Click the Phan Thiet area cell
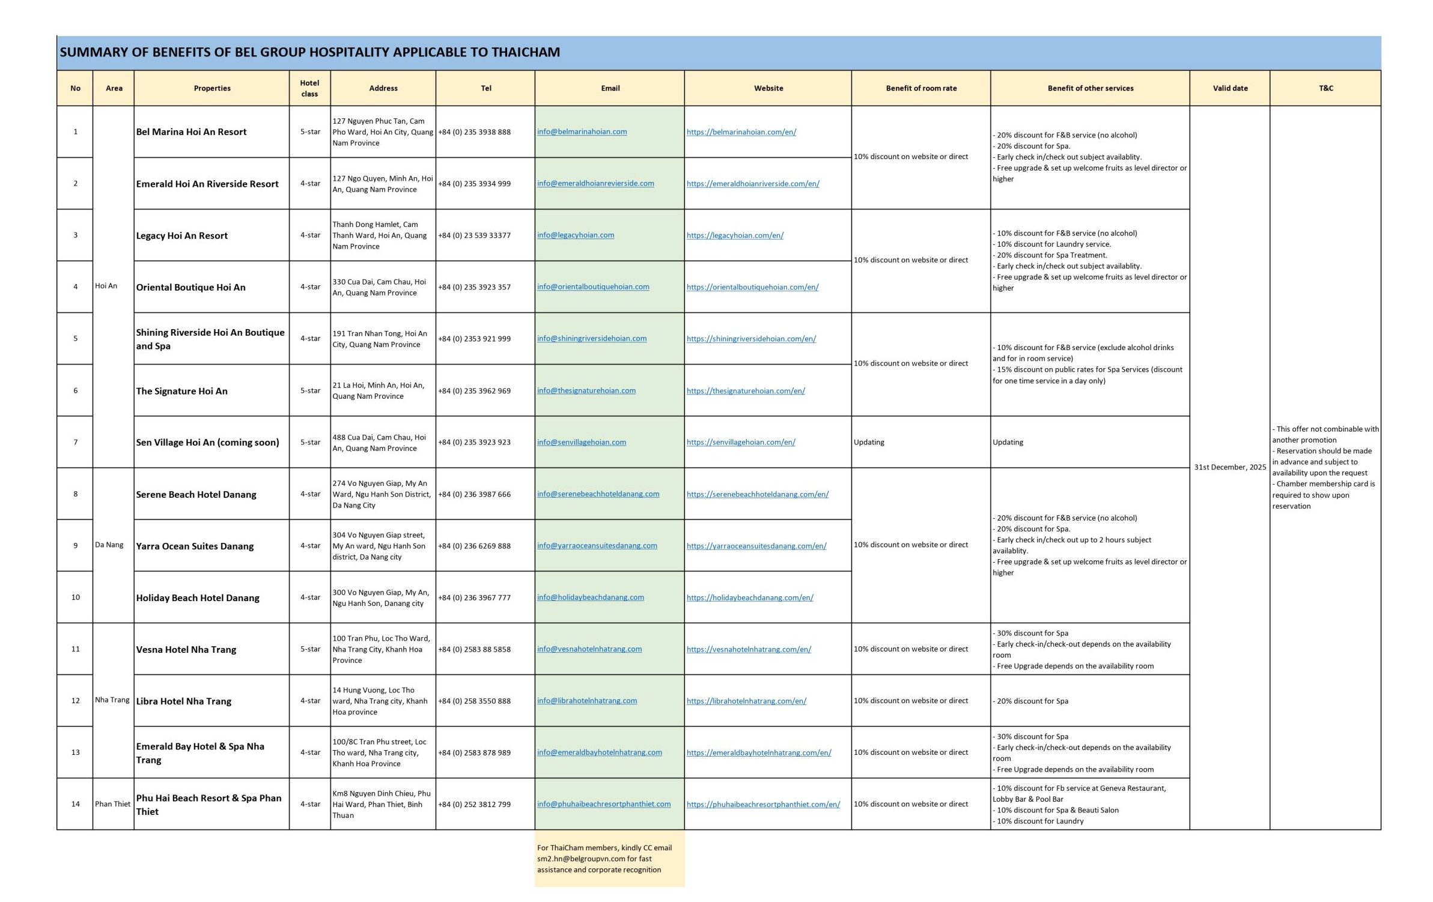Image resolution: width=1433 pixels, height=902 pixels. (113, 804)
